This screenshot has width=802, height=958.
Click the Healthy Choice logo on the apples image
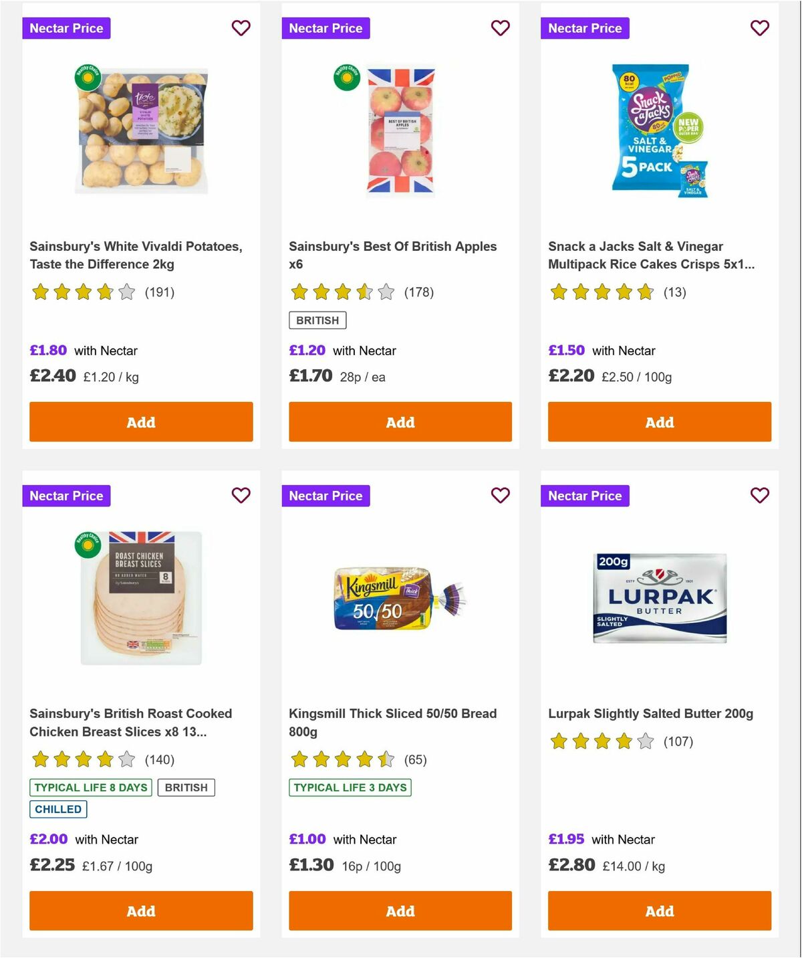(346, 78)
